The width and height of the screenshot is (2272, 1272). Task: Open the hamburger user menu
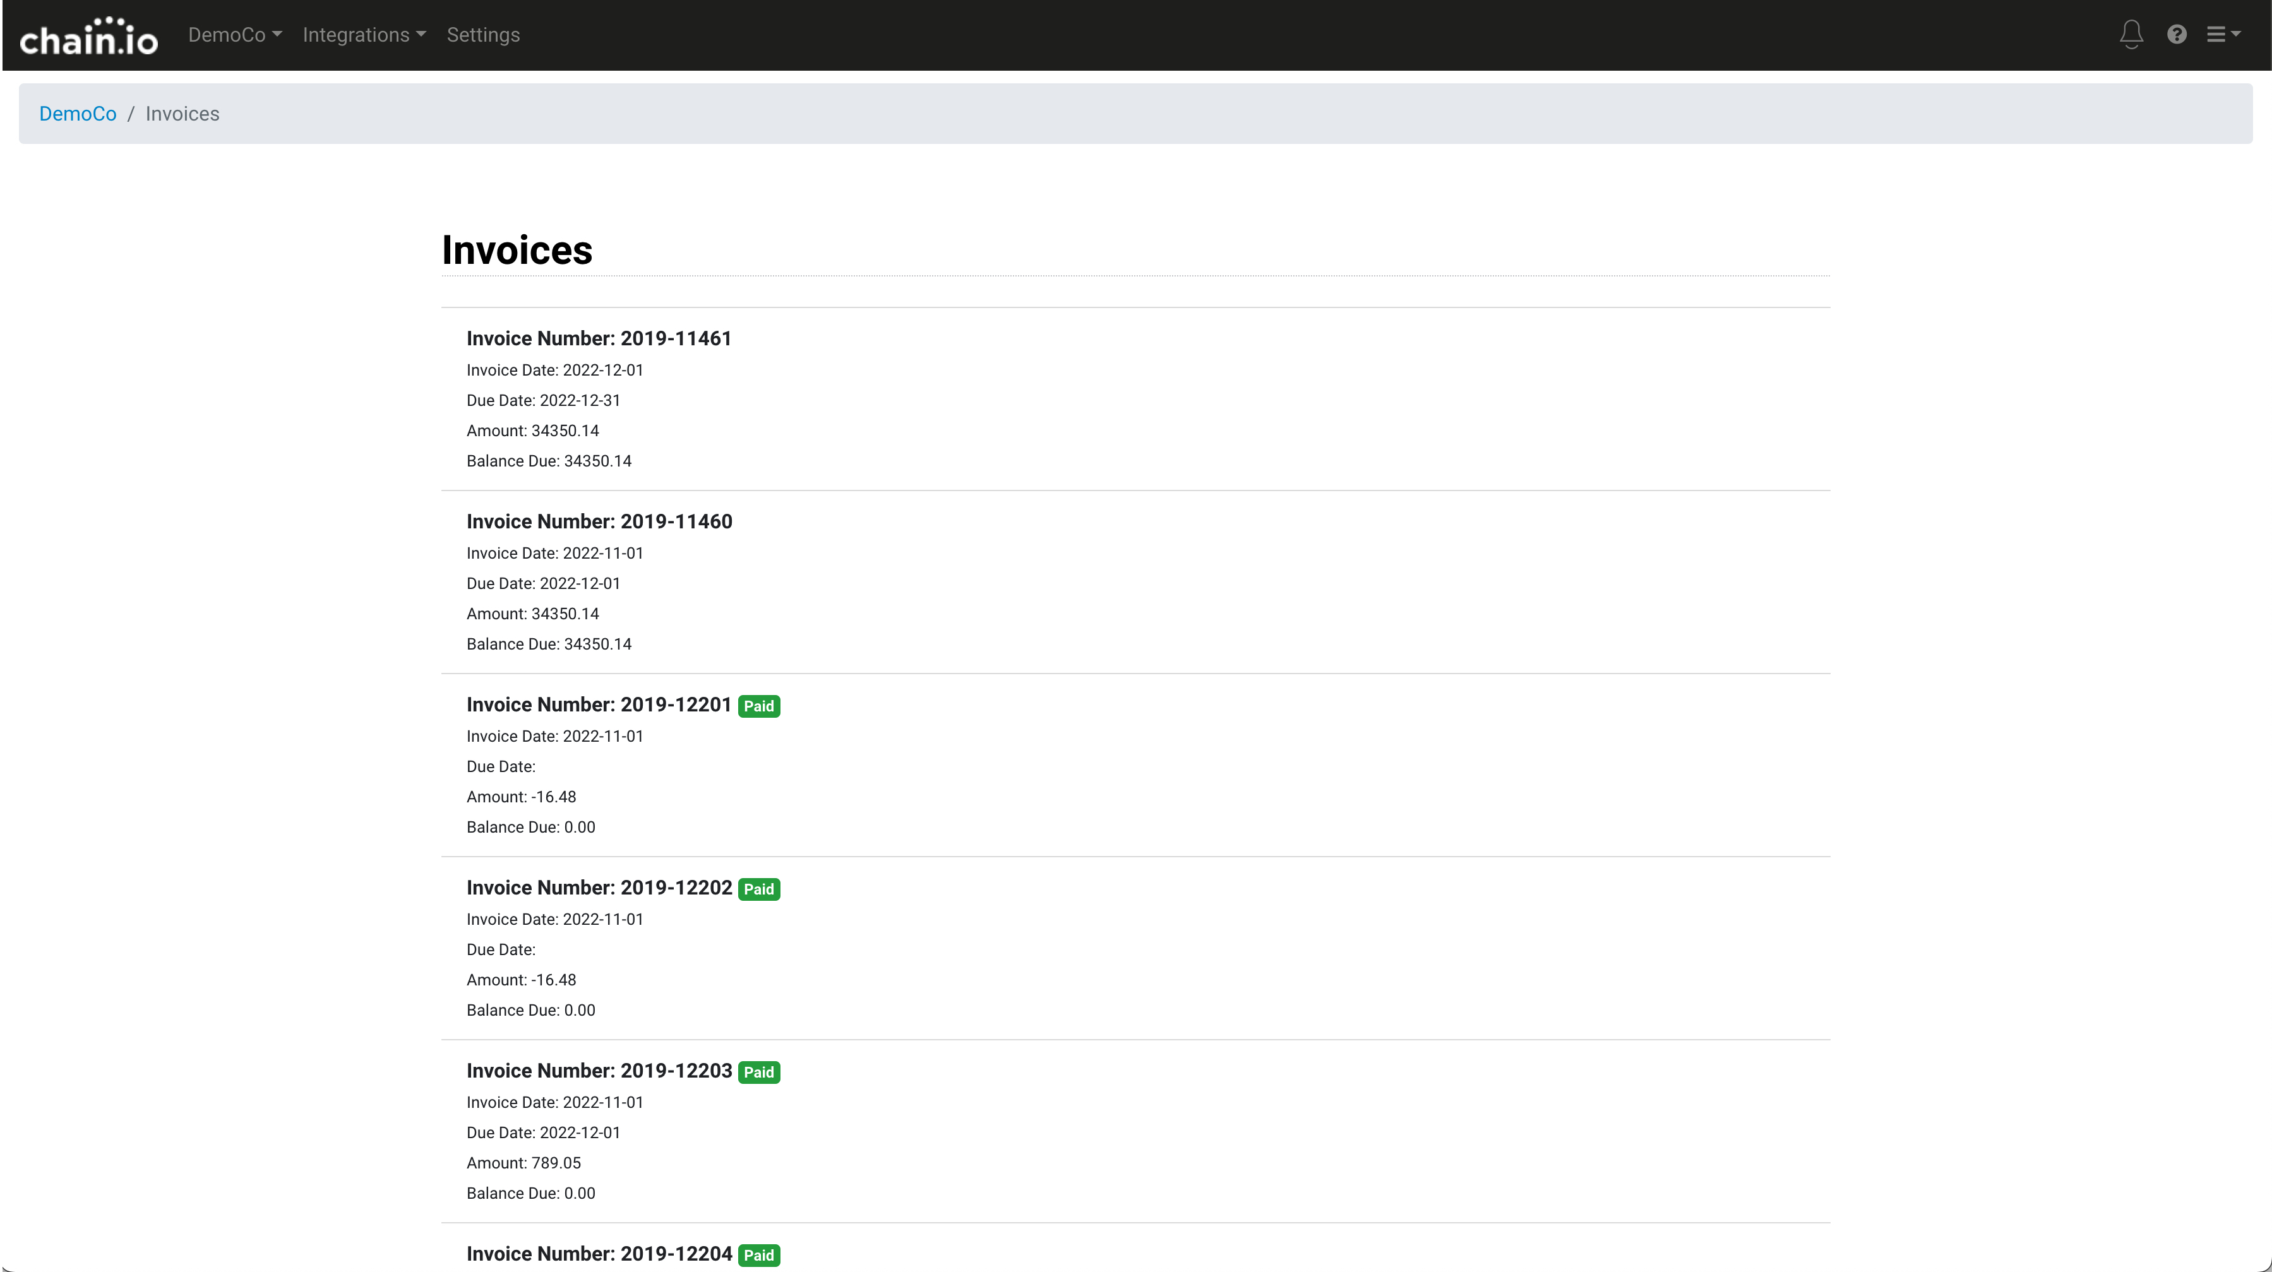tap(2221, 34)
